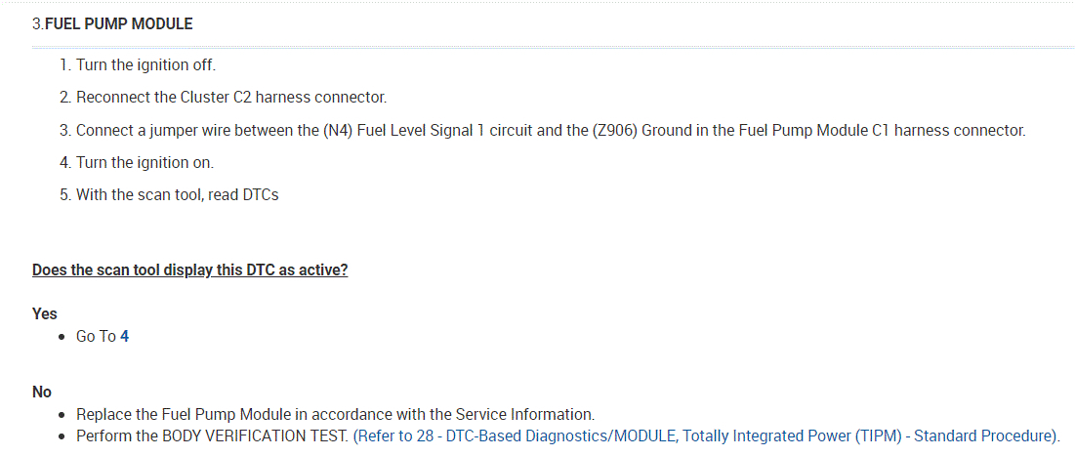Click the FUEL PUMP MODULE heading
This screenshot has width=1075, height=456.
tap(118, 24)
